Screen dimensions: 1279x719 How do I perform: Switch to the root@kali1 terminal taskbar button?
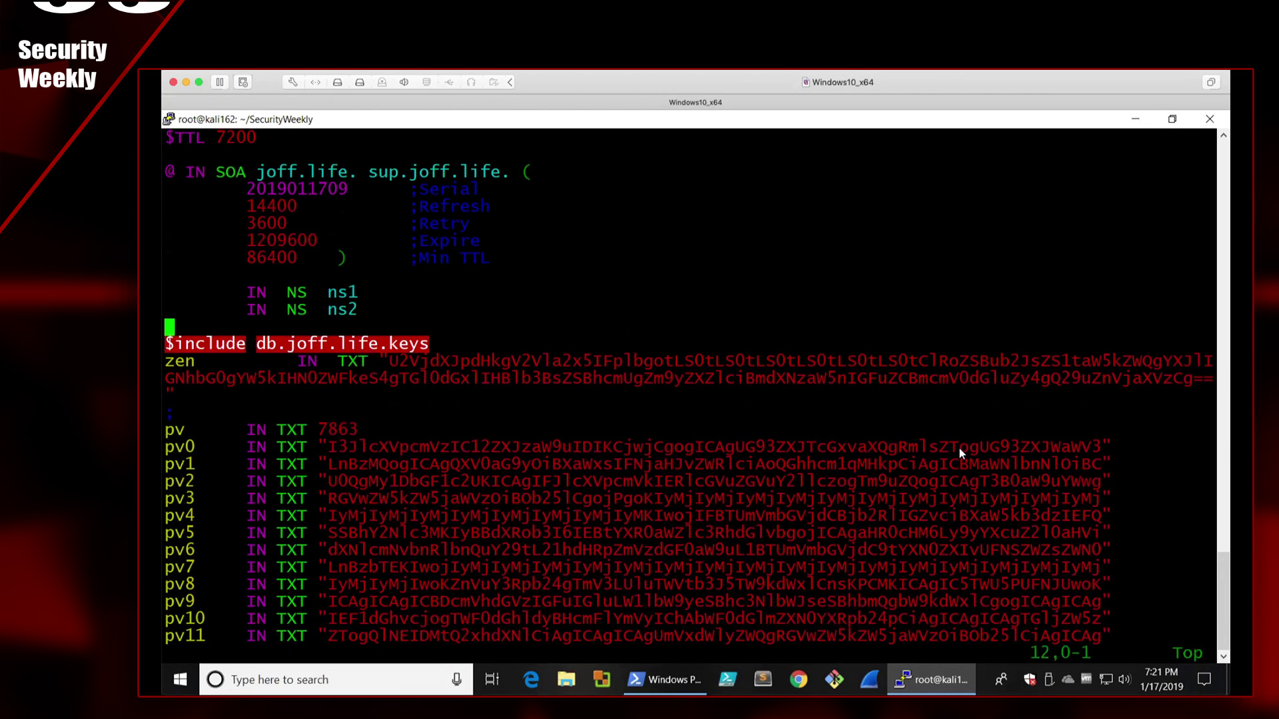[x=931, y=679]
